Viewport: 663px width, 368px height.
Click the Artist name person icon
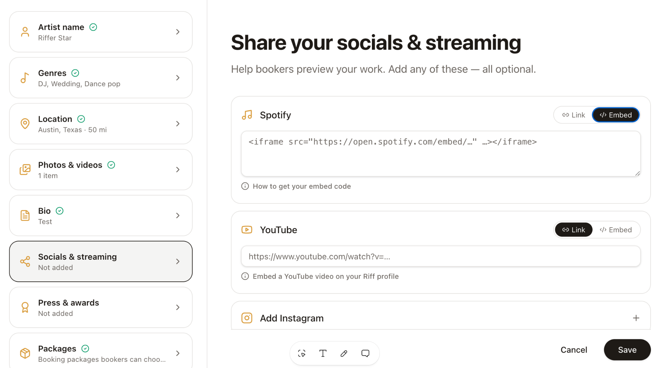click(x=25, y=32)
